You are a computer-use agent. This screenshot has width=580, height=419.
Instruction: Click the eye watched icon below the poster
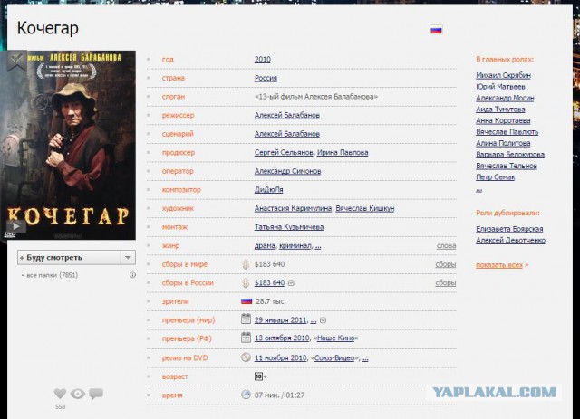coord(78,394)
